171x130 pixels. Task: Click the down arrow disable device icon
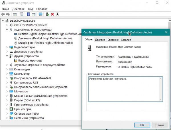click(58, 14)
